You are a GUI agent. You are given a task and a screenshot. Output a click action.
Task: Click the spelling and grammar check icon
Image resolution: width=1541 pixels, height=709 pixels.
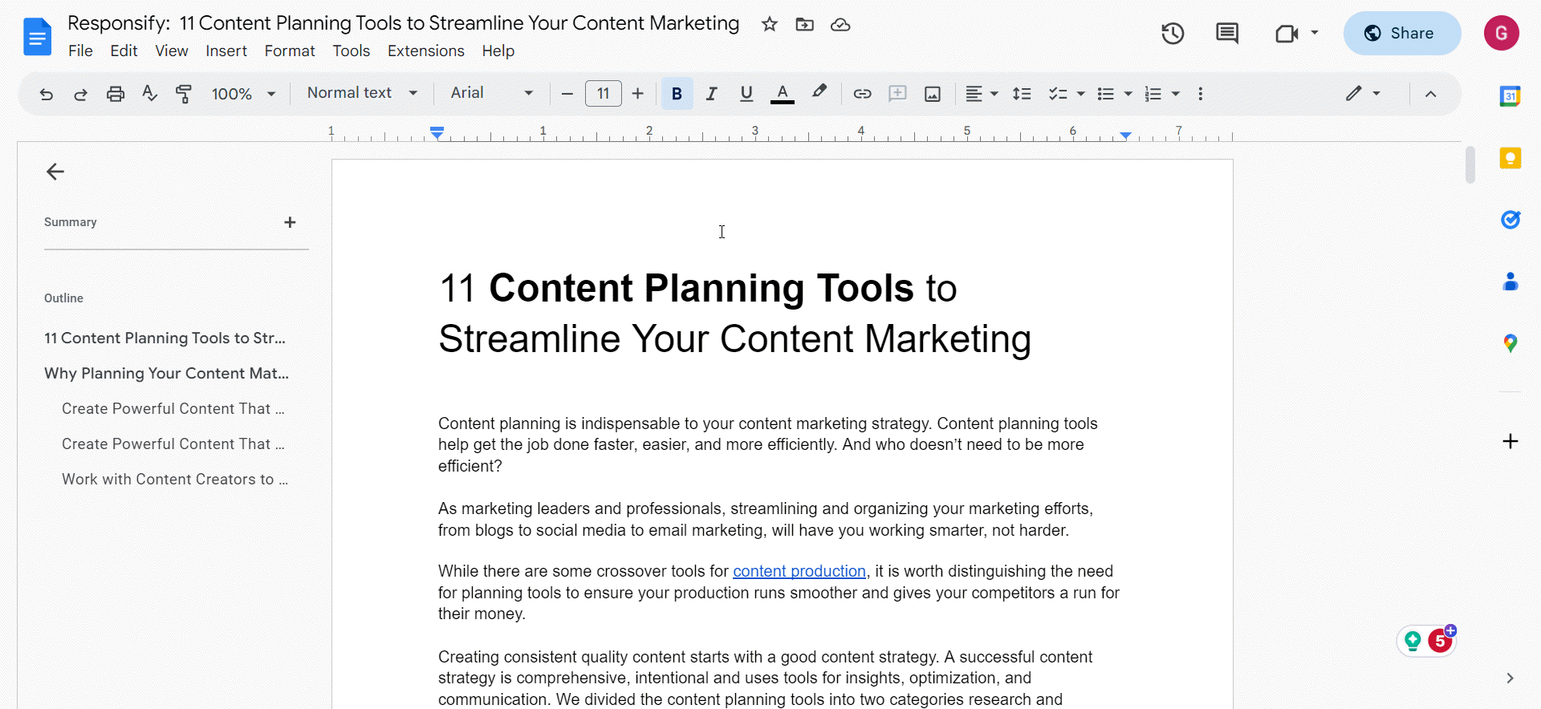click(x=149, y=94)
